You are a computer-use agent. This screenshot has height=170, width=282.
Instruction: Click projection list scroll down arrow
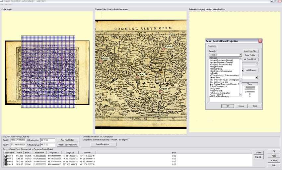[241, 95]
